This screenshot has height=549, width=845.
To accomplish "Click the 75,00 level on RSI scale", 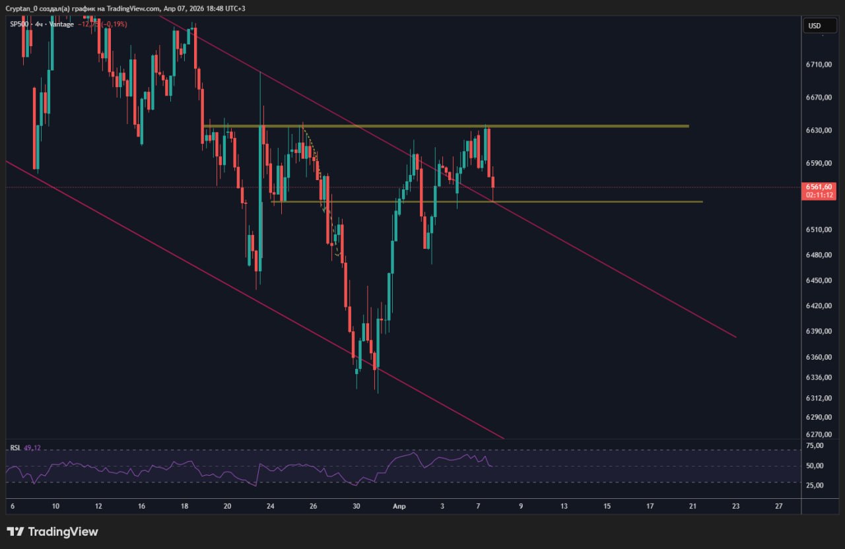I will [815, 446].
